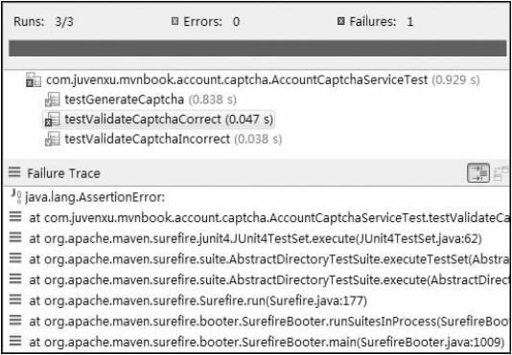Click the Errors status icon
The width and height of the screenshot is (512, 355).
click(175, 22)
